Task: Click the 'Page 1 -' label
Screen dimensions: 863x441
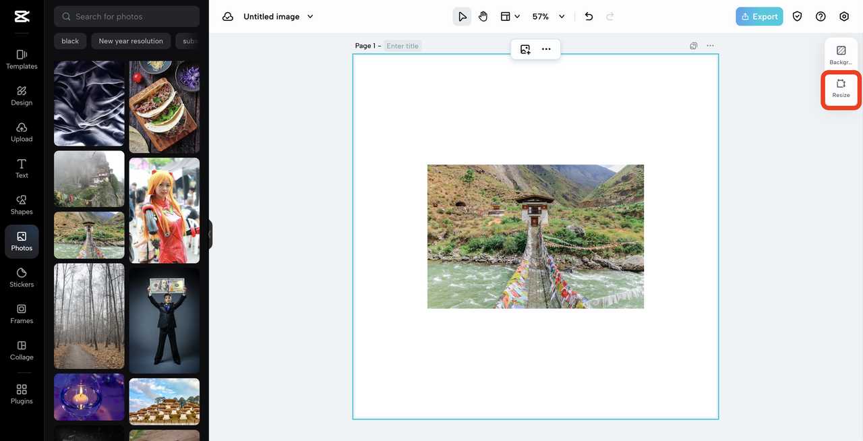Action: (x=368, y=46)
